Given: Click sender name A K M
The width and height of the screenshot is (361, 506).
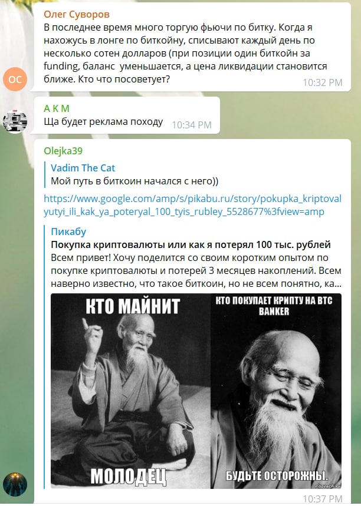Looking at the screenshot, I should 57,108.
